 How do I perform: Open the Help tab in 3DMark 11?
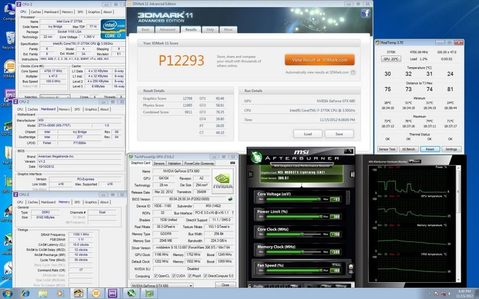click(x=210, y=29)
